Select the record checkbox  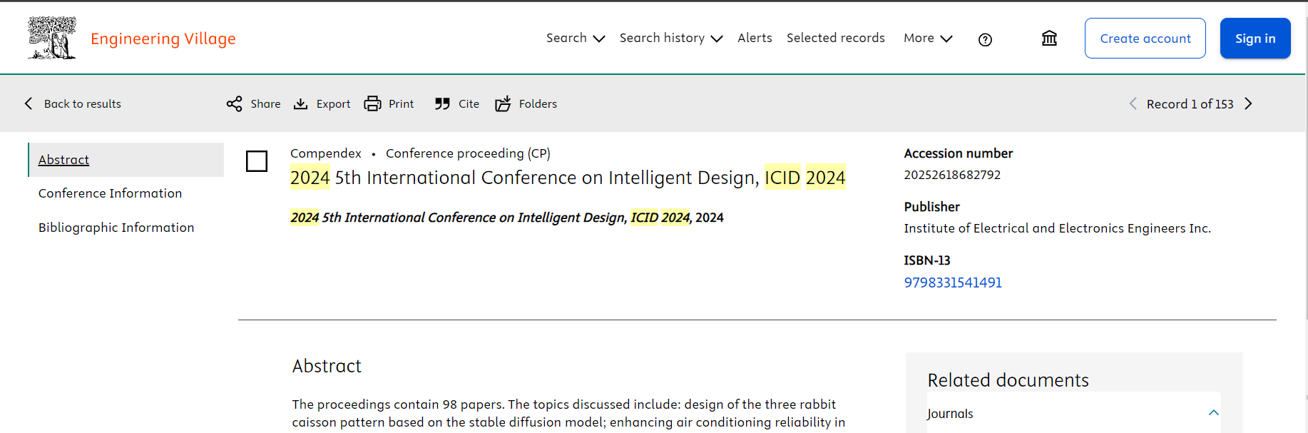click(257, 161)
